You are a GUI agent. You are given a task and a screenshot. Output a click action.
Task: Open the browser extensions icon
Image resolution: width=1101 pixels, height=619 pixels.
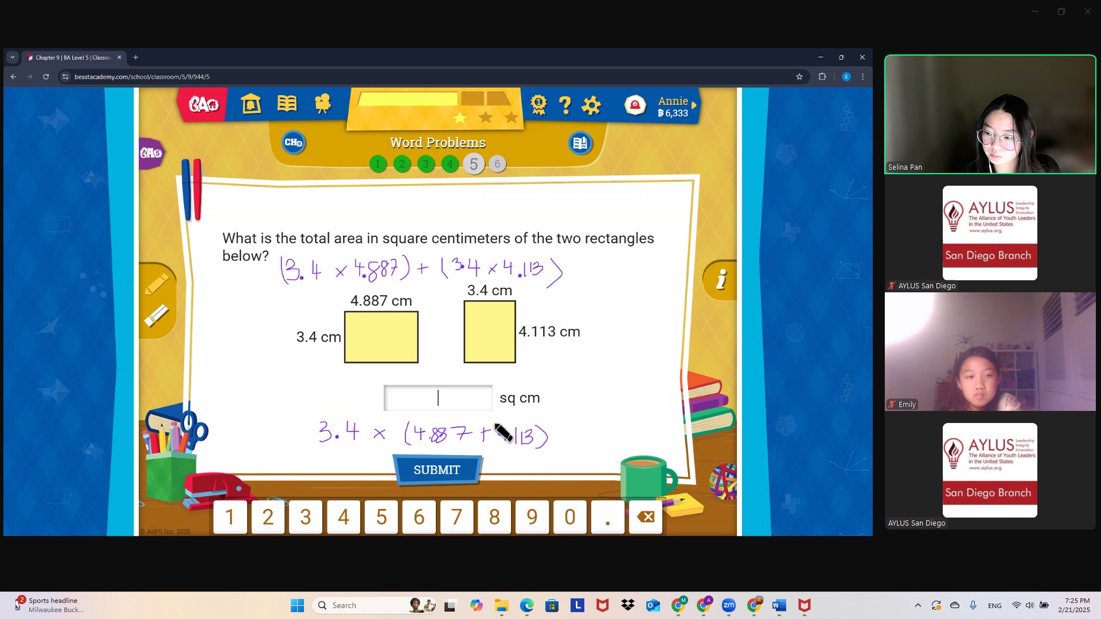[x=822, y=77]
